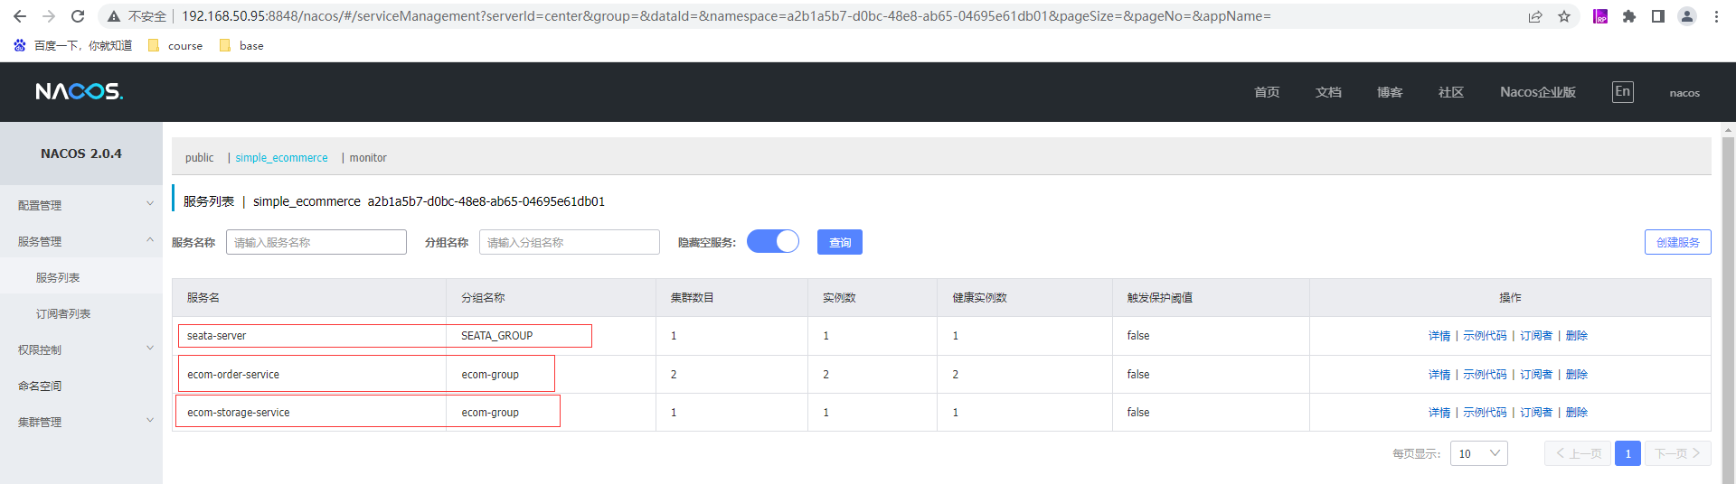Switch language with the En button
1736x484 pixels.
point(1623,91)
